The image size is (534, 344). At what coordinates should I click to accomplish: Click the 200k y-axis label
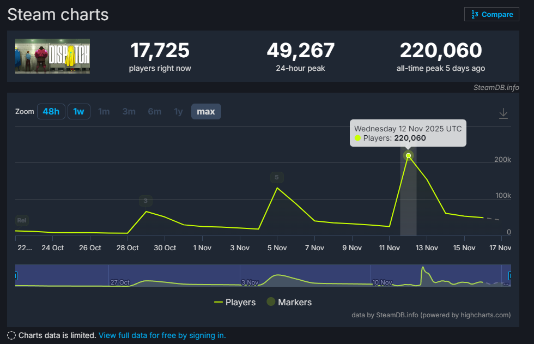click(x=502, y=159)
